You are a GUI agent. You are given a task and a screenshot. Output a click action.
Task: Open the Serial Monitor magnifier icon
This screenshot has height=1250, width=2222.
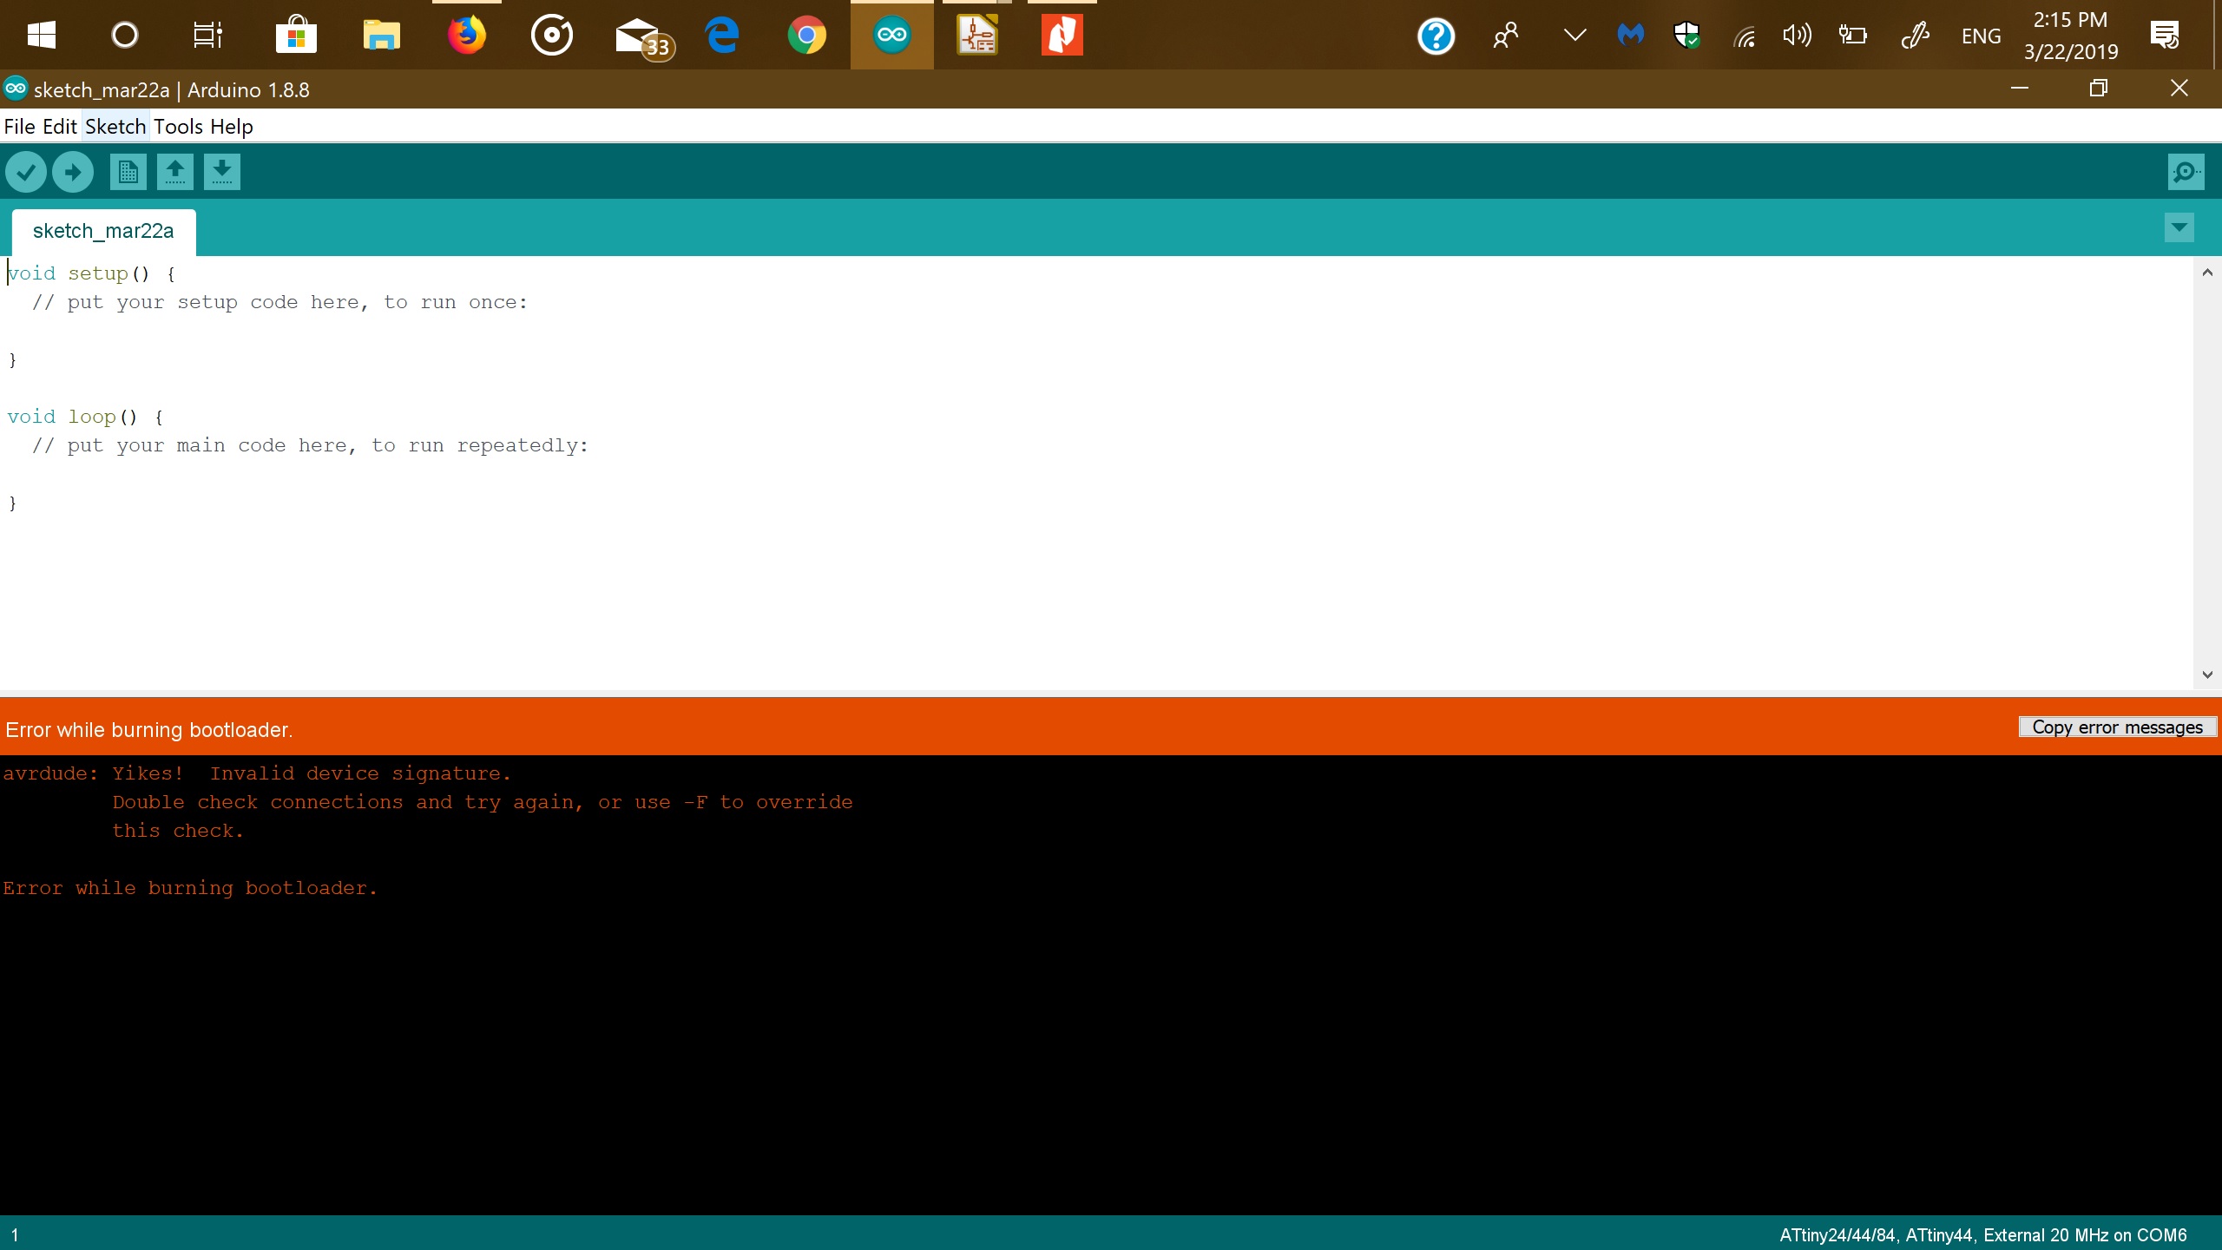point(2185,172)
